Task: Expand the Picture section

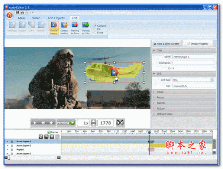Action: [x=184, y=108]
